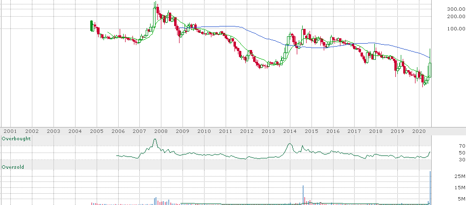Image resolution: width=466 pixels, height=205 pixels.
Task: Click the 2008 year label on timeline
Action: (161, 131)
